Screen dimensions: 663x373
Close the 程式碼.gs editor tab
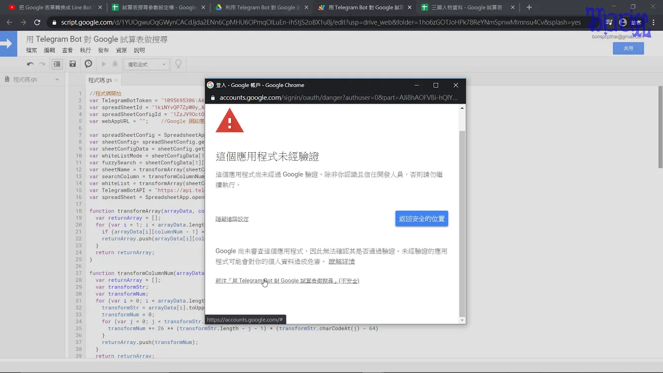[x=116, y=80]
